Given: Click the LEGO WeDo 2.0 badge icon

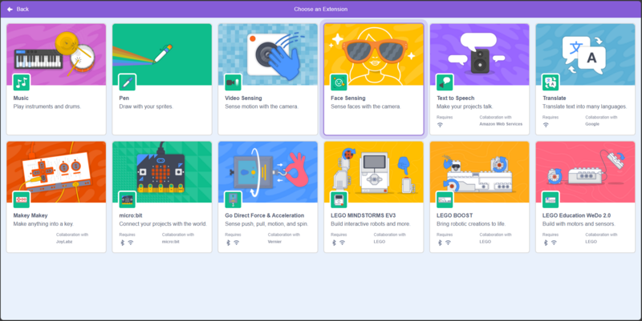Looking at the screenshot, I should pyautogui.click(x=551, y=199).
